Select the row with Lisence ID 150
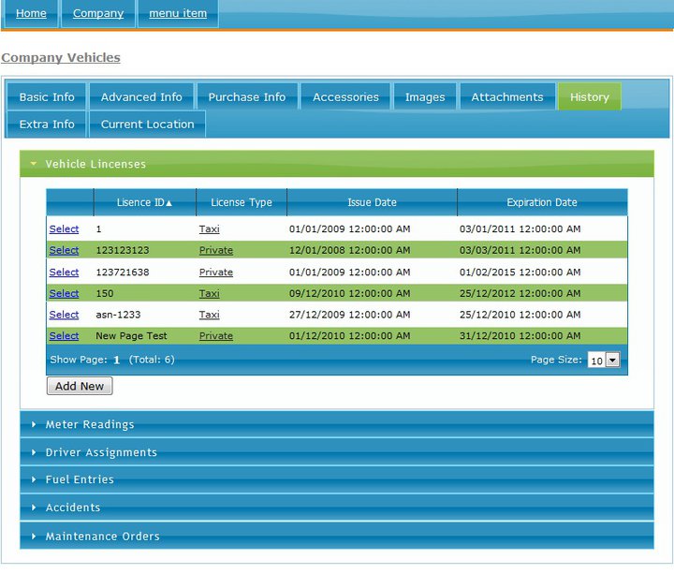Screen dimensions: 674x574 64,293
